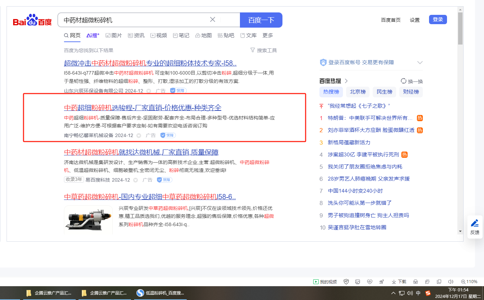Open the 中药超细粉碎机选骏程 result link
Screen dimensions: 484x300
[142, 108]
